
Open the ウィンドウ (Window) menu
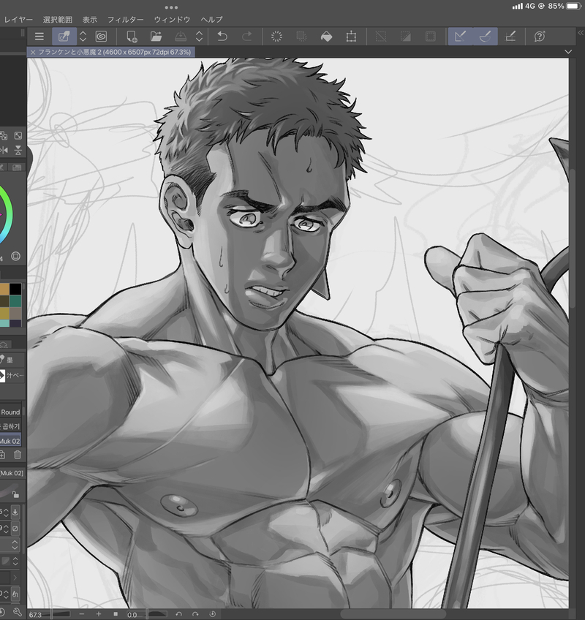[x=172, y=19]
